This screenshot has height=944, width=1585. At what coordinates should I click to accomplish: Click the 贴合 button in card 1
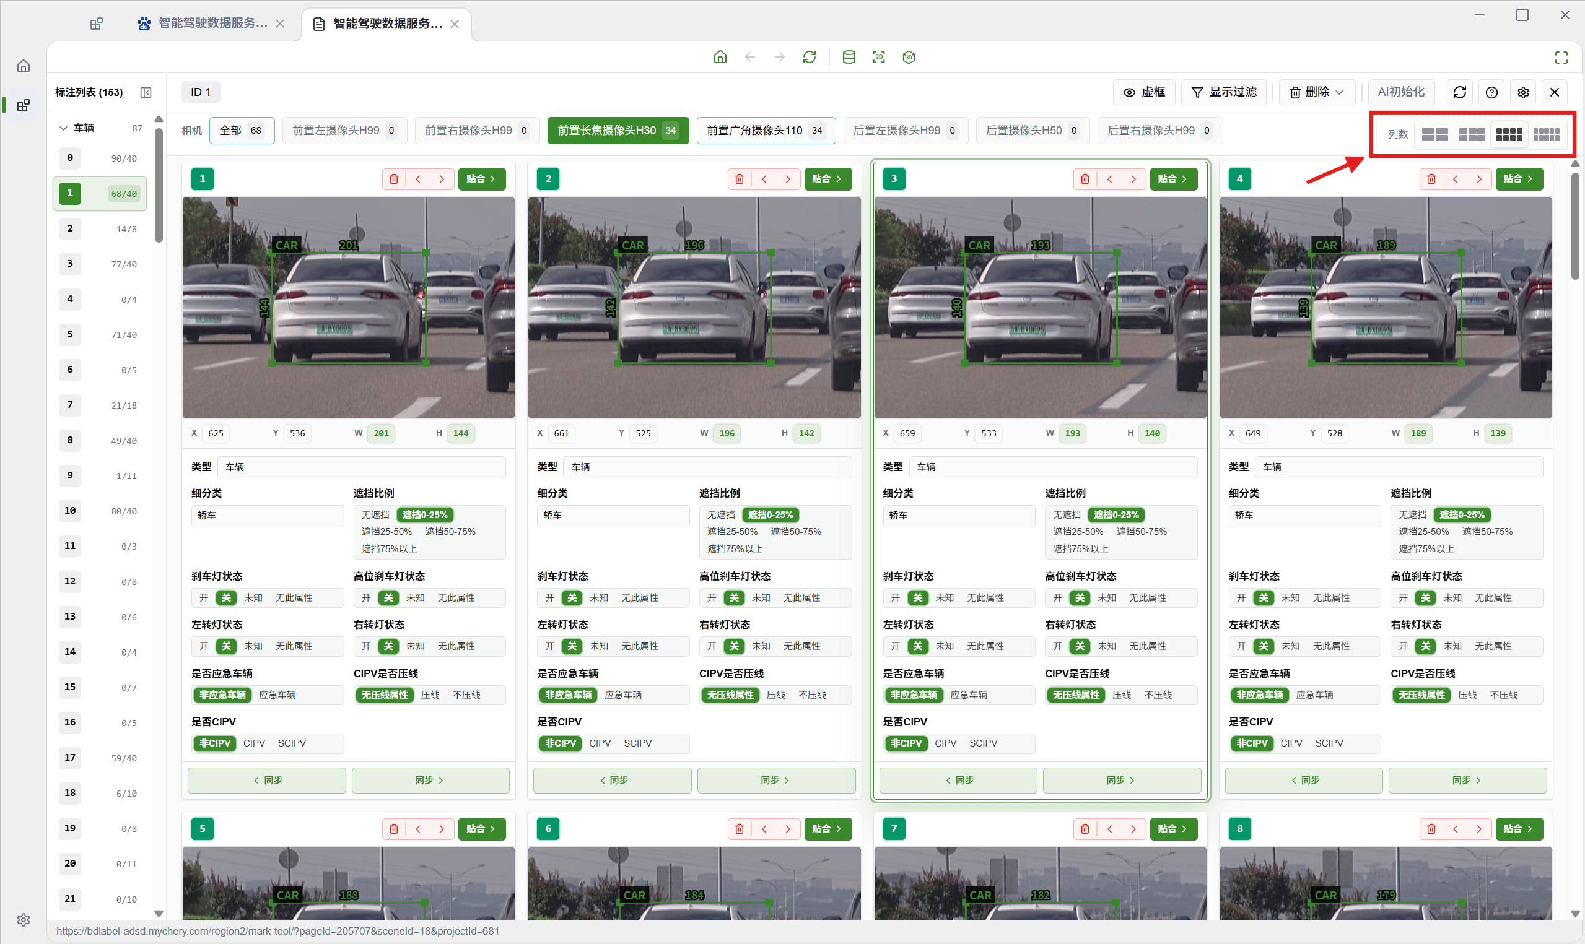point(481,179)
